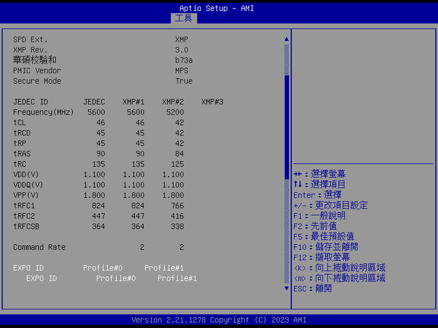Click the <k> 向上捲動說明區域 hint

coord(339,268)
